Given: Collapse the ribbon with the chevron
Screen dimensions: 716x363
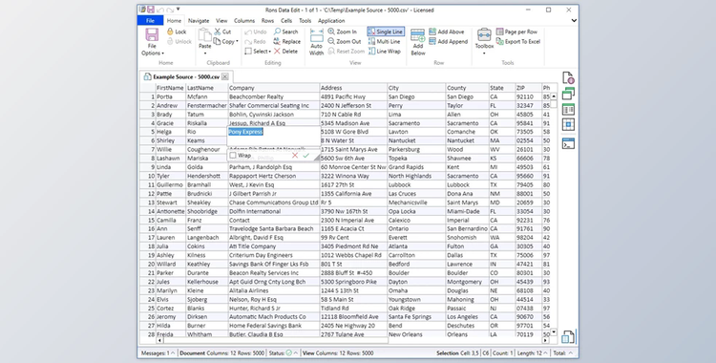Looking at the screenshot, I should (x=574, y=21).
